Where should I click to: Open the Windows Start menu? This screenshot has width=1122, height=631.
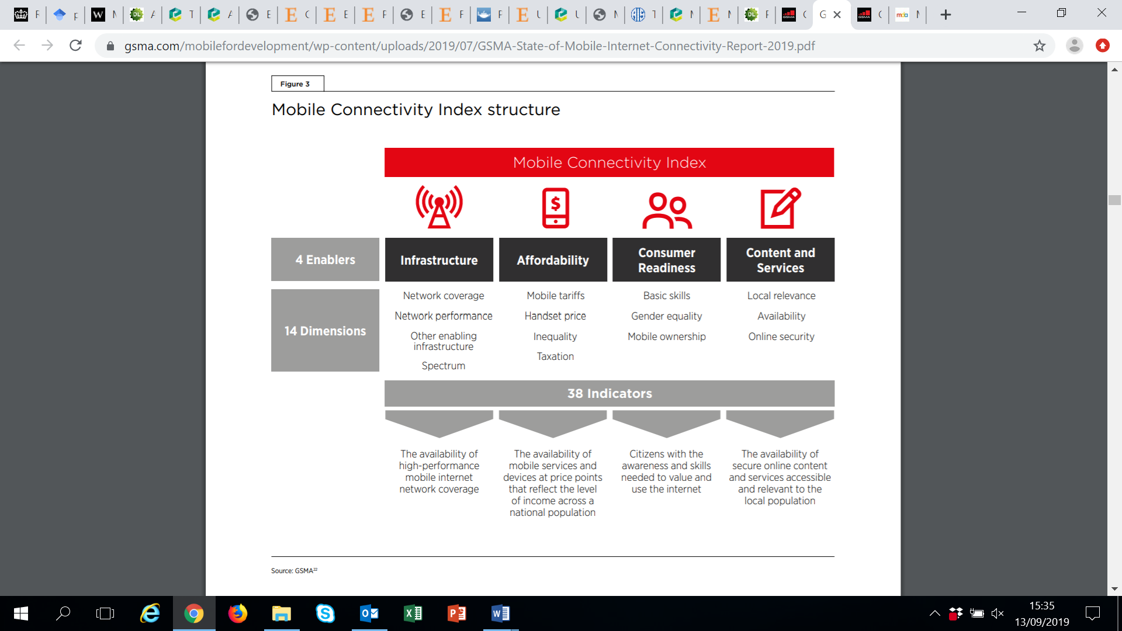click(20, 613)
